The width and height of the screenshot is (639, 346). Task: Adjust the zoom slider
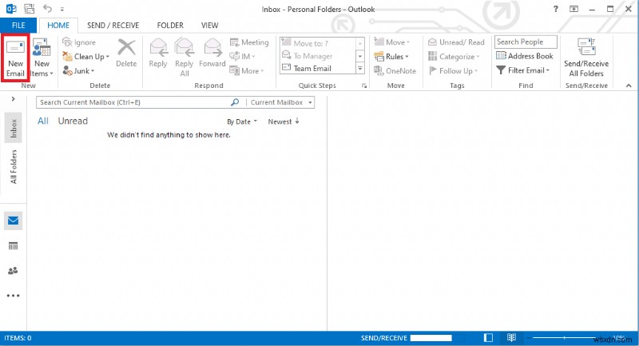click(564, 338)
